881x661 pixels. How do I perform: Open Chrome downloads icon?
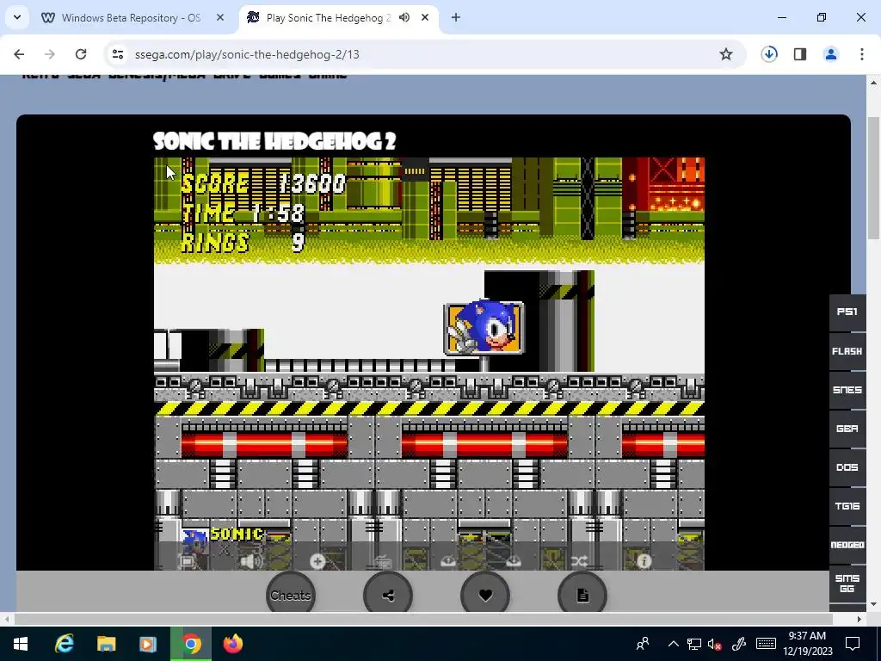(x=769, y=54)
